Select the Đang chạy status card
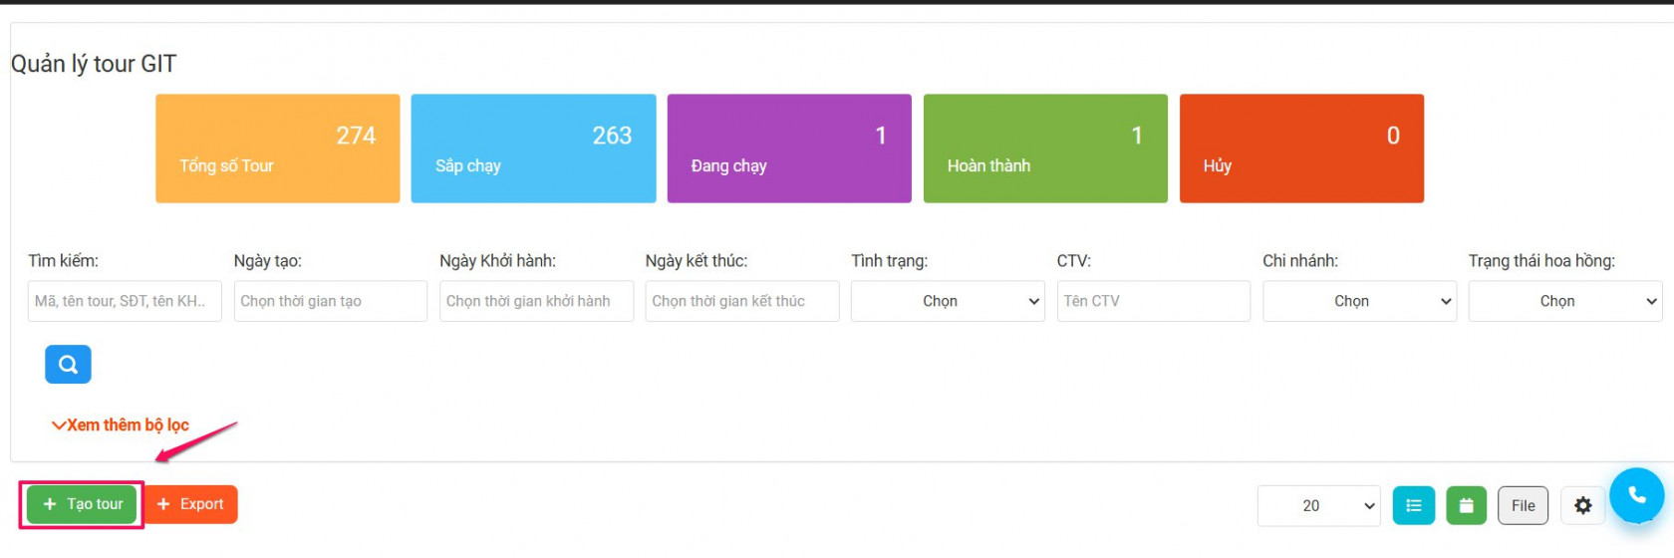1674x558 pixels. [x=789, y=148]
